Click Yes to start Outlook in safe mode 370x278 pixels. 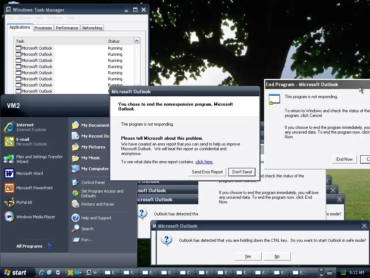248,257
